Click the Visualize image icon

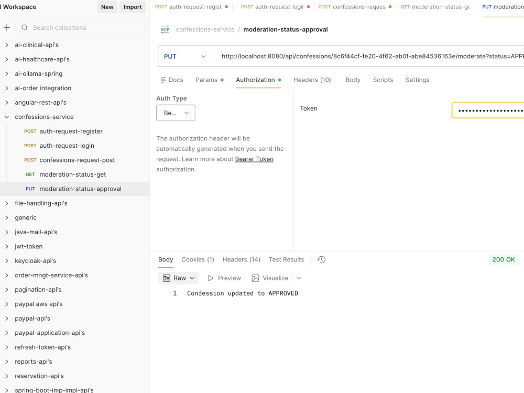click(255, 278)
